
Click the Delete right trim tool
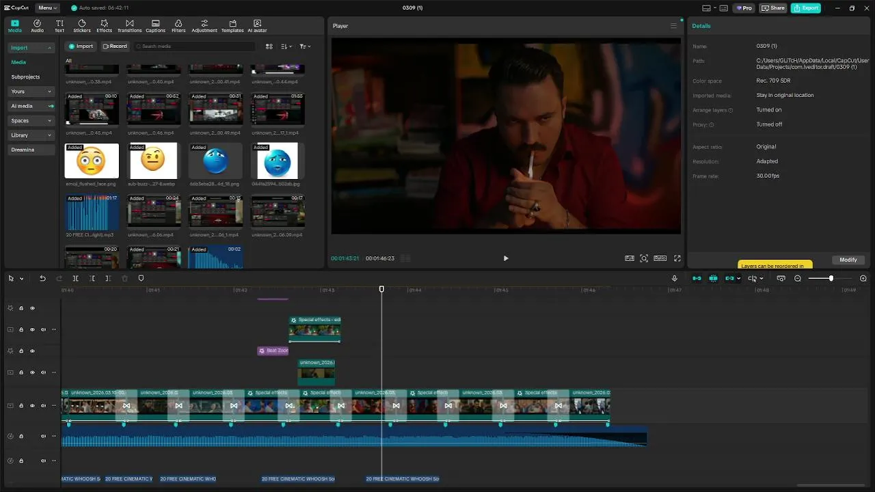coord(108,278)
